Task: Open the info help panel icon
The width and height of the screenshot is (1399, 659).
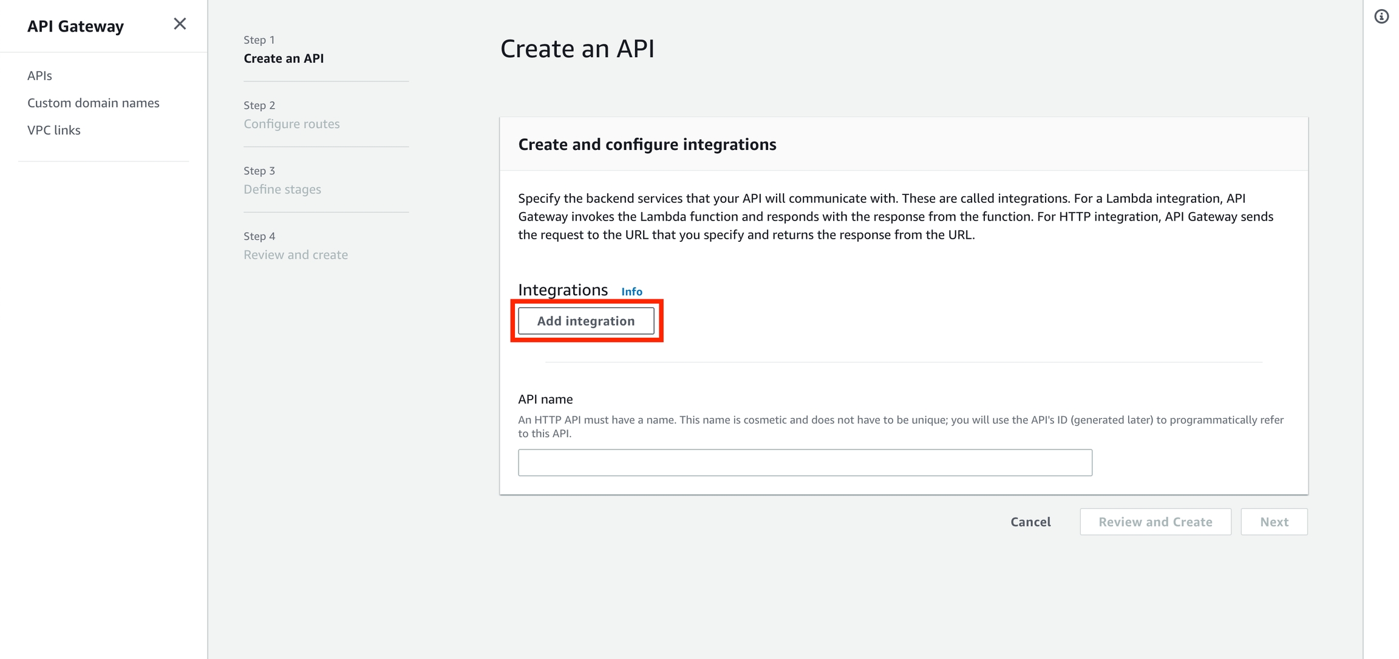Action: coord(1381,16)
